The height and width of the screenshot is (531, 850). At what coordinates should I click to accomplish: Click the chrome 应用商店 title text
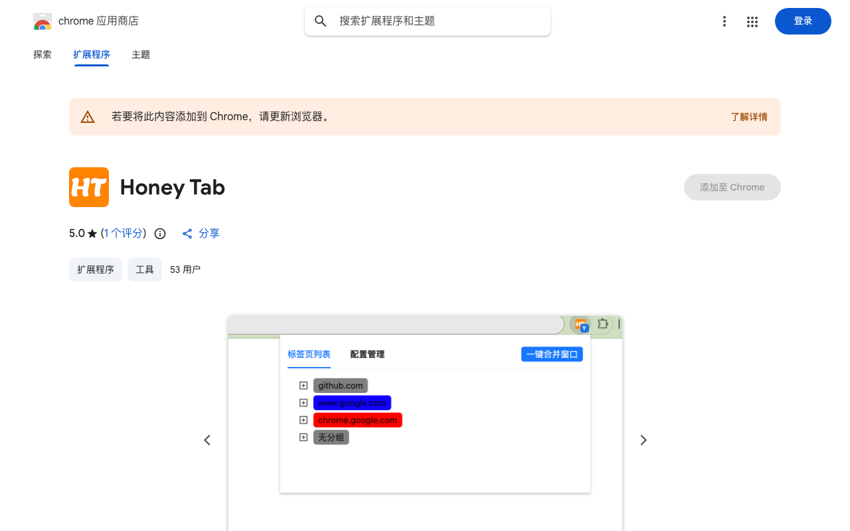(98, 21)
